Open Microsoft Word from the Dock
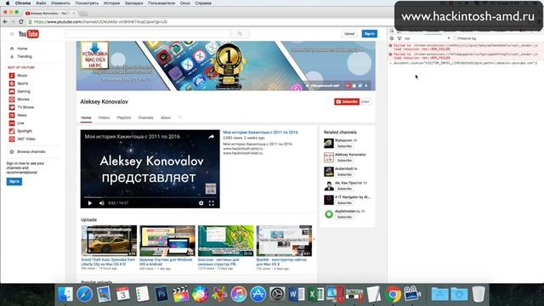The height and width of the screenshot is (306, 544). (297, 294)
